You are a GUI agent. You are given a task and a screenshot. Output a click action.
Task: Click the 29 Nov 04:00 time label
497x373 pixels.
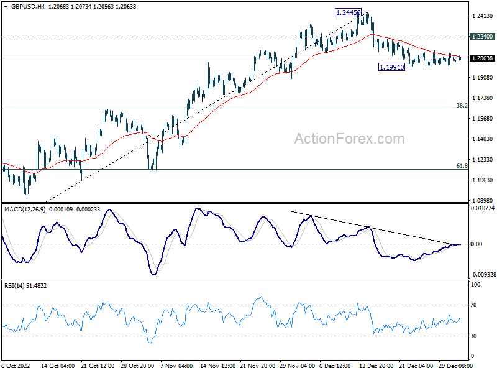coord(298,366)
